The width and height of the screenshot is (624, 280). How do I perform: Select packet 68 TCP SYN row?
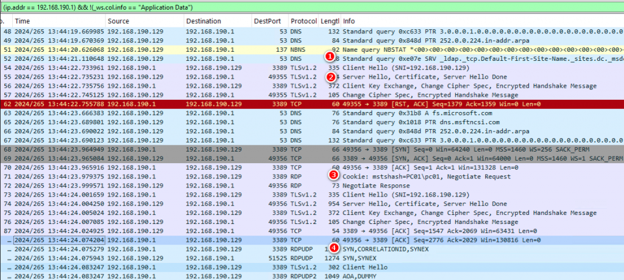(x=312, y=150)
